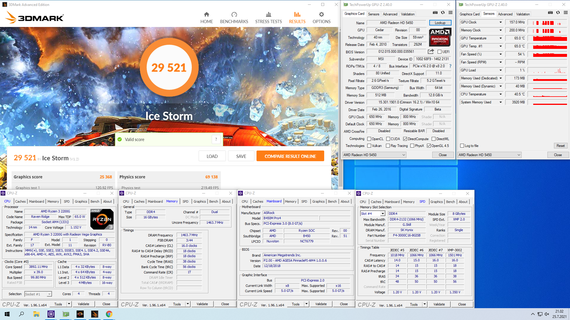Screen dimensions: 570x320
Task: Click COMPARE RESULT ONLINE button
Action: coord(290,156)
